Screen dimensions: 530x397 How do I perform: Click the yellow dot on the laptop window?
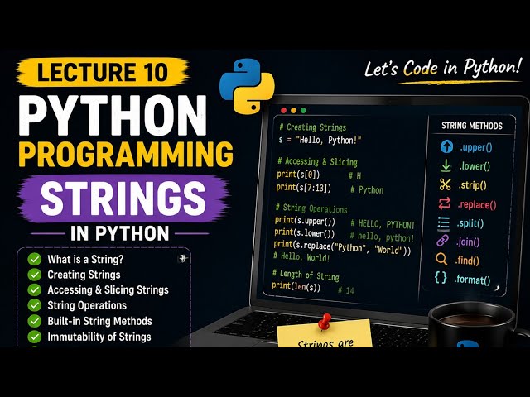293,110
